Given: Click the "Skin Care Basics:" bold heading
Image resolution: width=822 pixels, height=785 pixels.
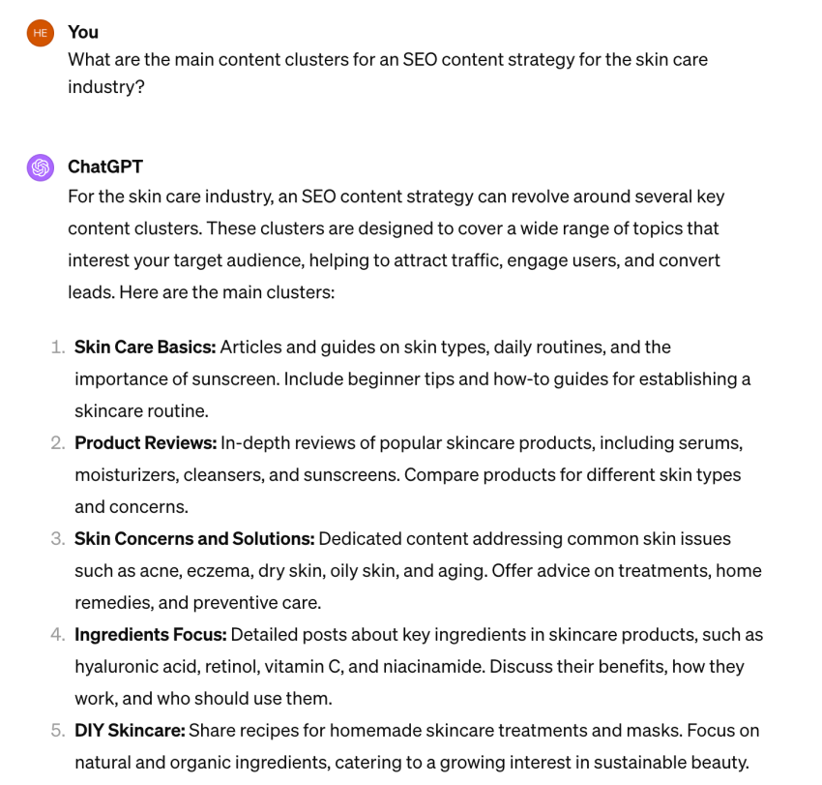Looking at the screenshot, I should [x=145, y=347].
